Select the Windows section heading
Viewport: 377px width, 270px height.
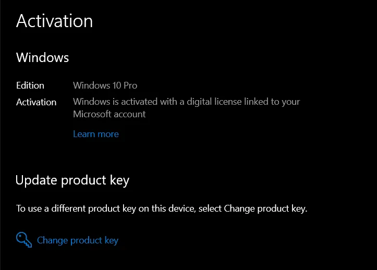click(x=43, y=57)
